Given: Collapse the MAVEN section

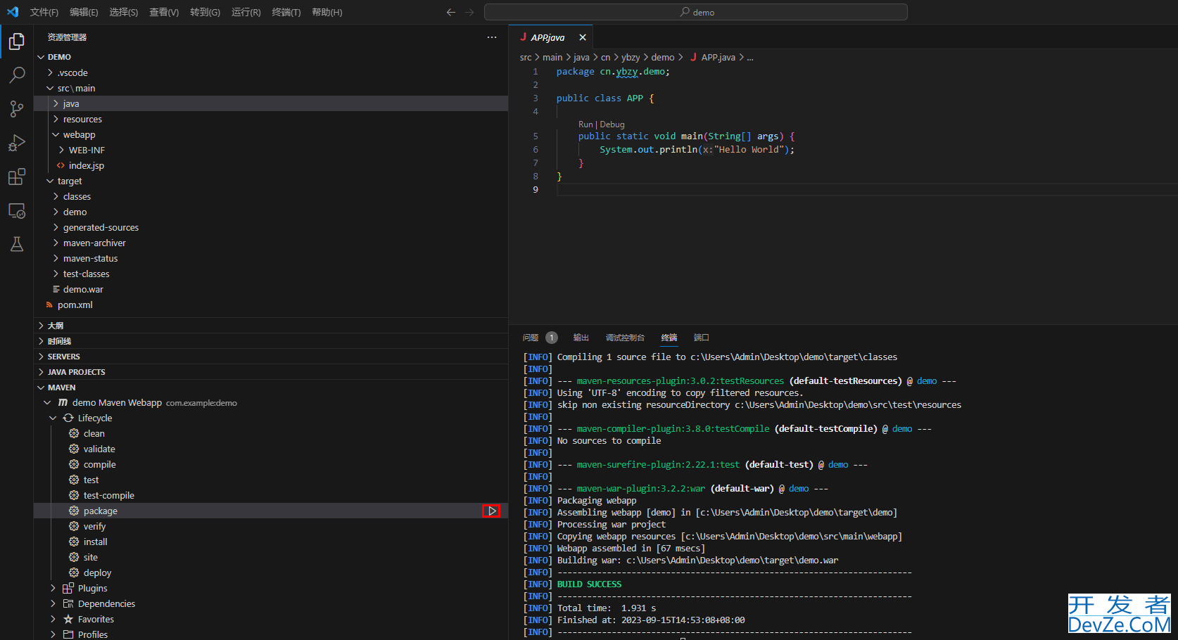Looking at the screenshot, I should point(41,388).
